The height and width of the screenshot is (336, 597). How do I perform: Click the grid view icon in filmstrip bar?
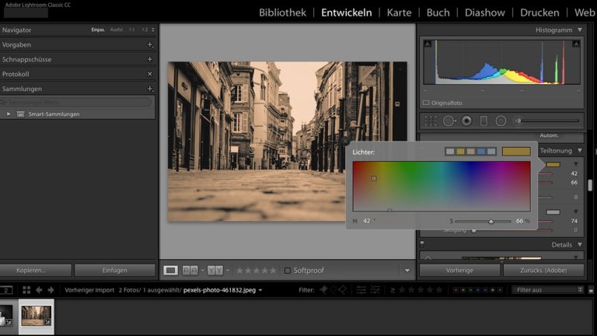(x=26, y=290)
